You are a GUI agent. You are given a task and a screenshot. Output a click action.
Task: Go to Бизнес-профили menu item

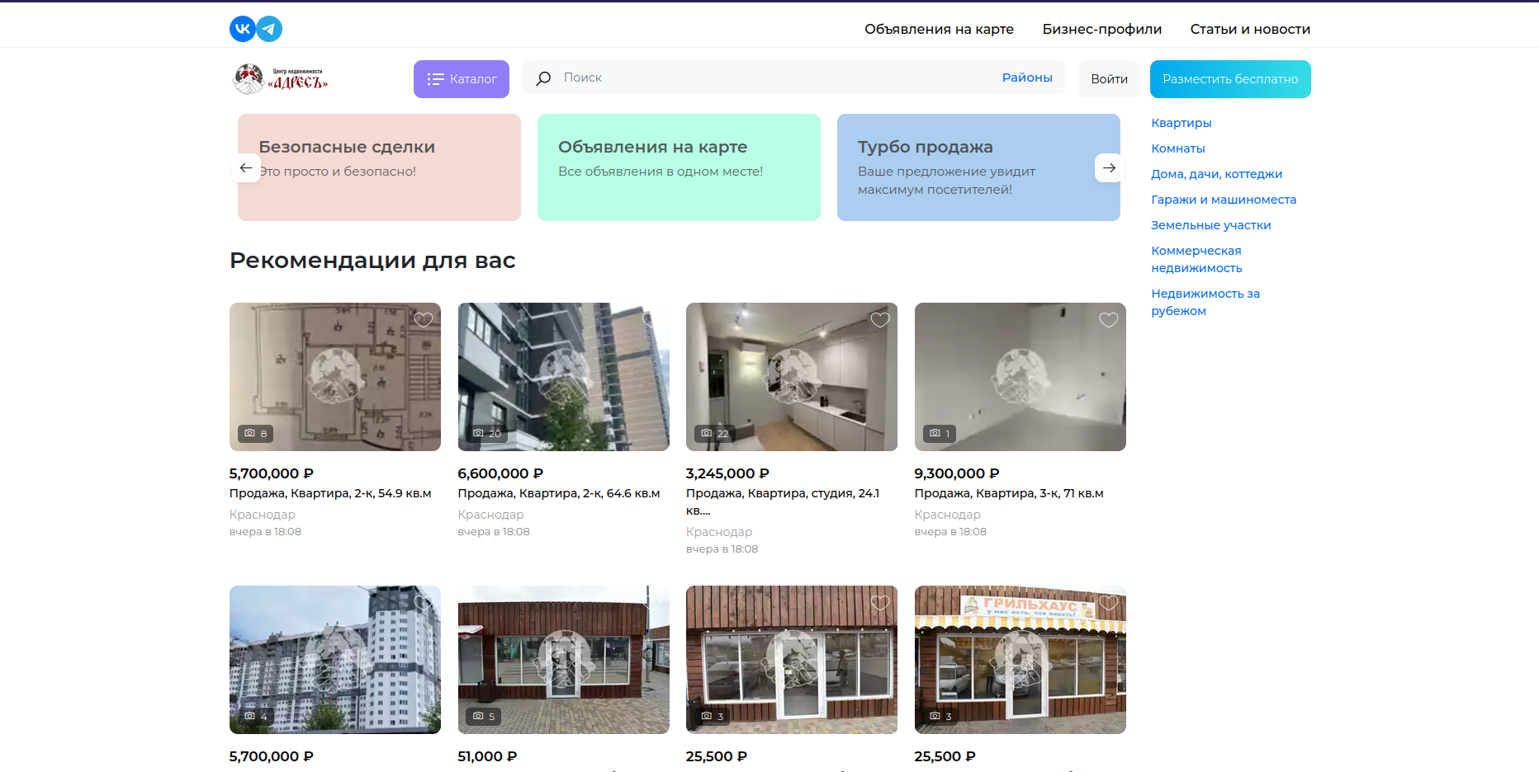coord(1101,29)
